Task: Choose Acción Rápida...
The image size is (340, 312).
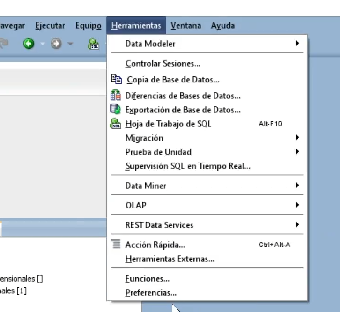Action: (207, 245)
